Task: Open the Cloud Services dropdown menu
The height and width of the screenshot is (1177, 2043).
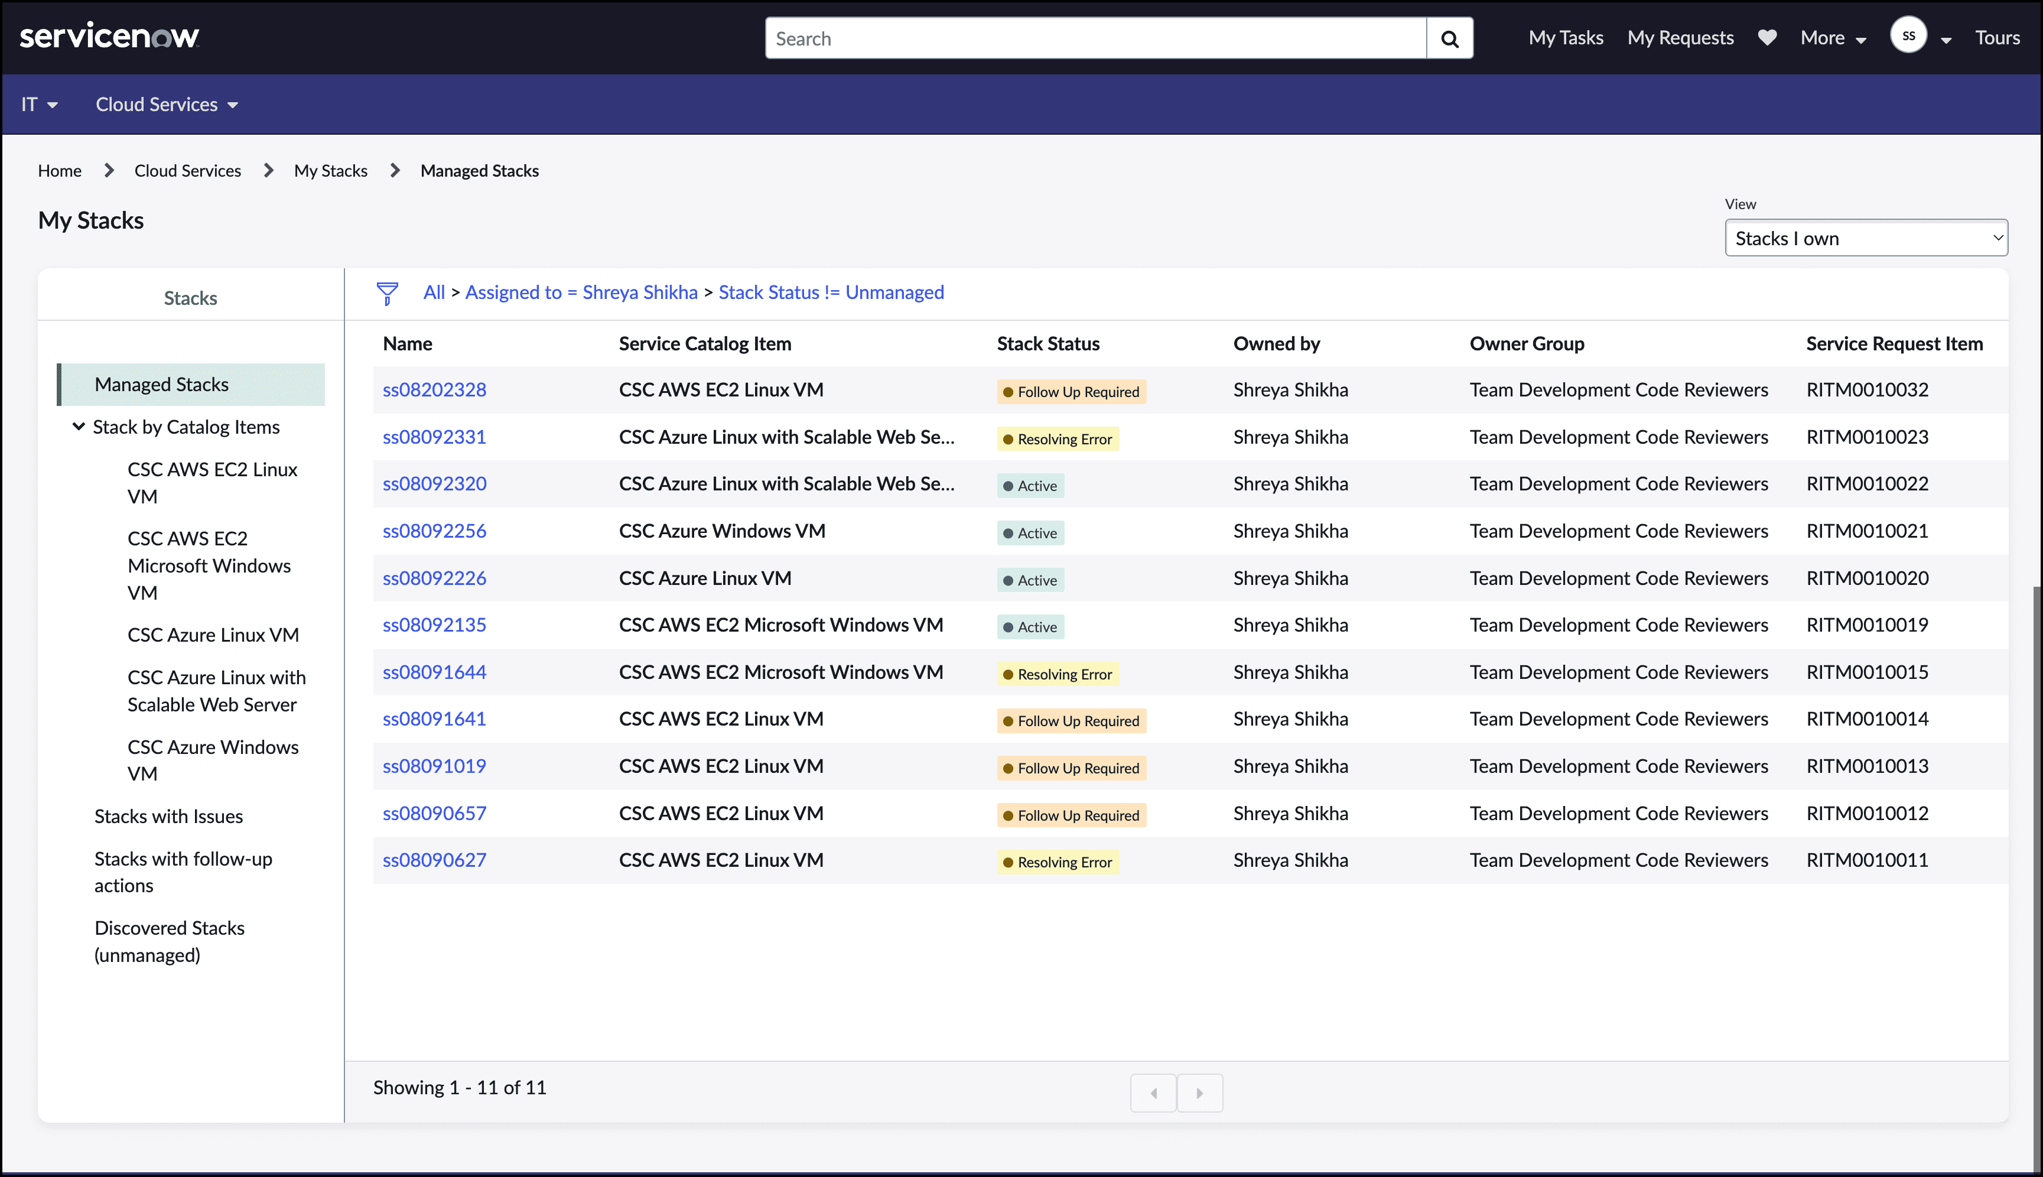Action: pos(167,104)
